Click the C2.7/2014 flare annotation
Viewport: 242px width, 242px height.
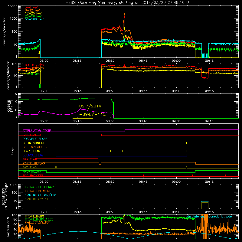(x=90, y=106)
